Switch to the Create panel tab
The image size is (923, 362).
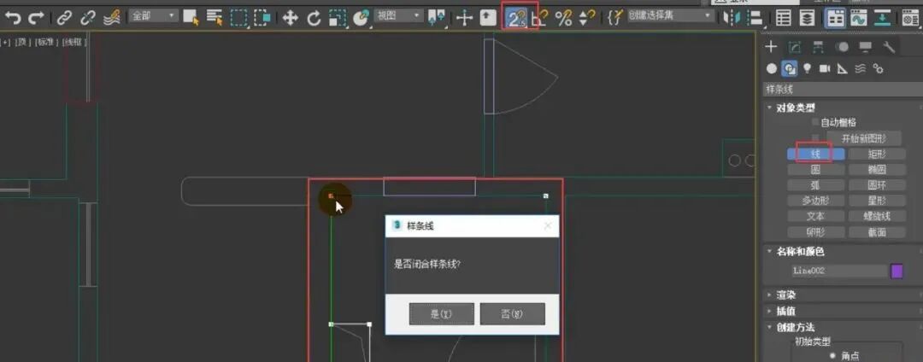click(771, 47)
